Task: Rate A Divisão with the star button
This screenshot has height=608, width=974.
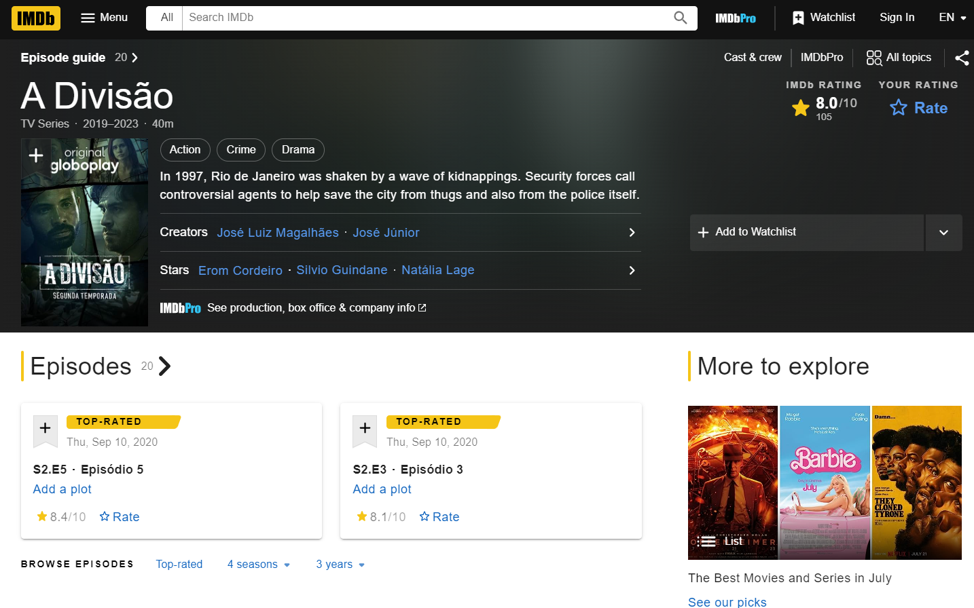Action: point(918,108)
